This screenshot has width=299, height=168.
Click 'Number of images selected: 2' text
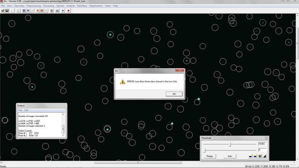coord(32,126)
